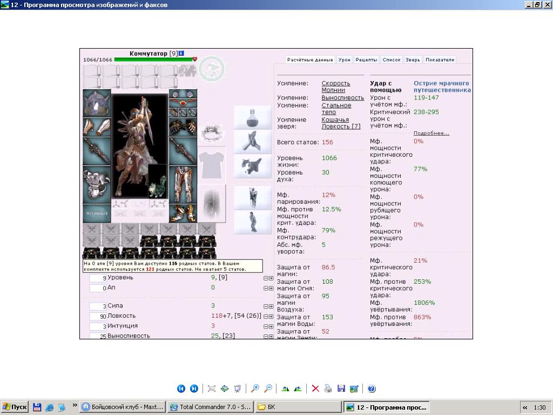Increase Сила with its plus button

click(x=271, y=306)
